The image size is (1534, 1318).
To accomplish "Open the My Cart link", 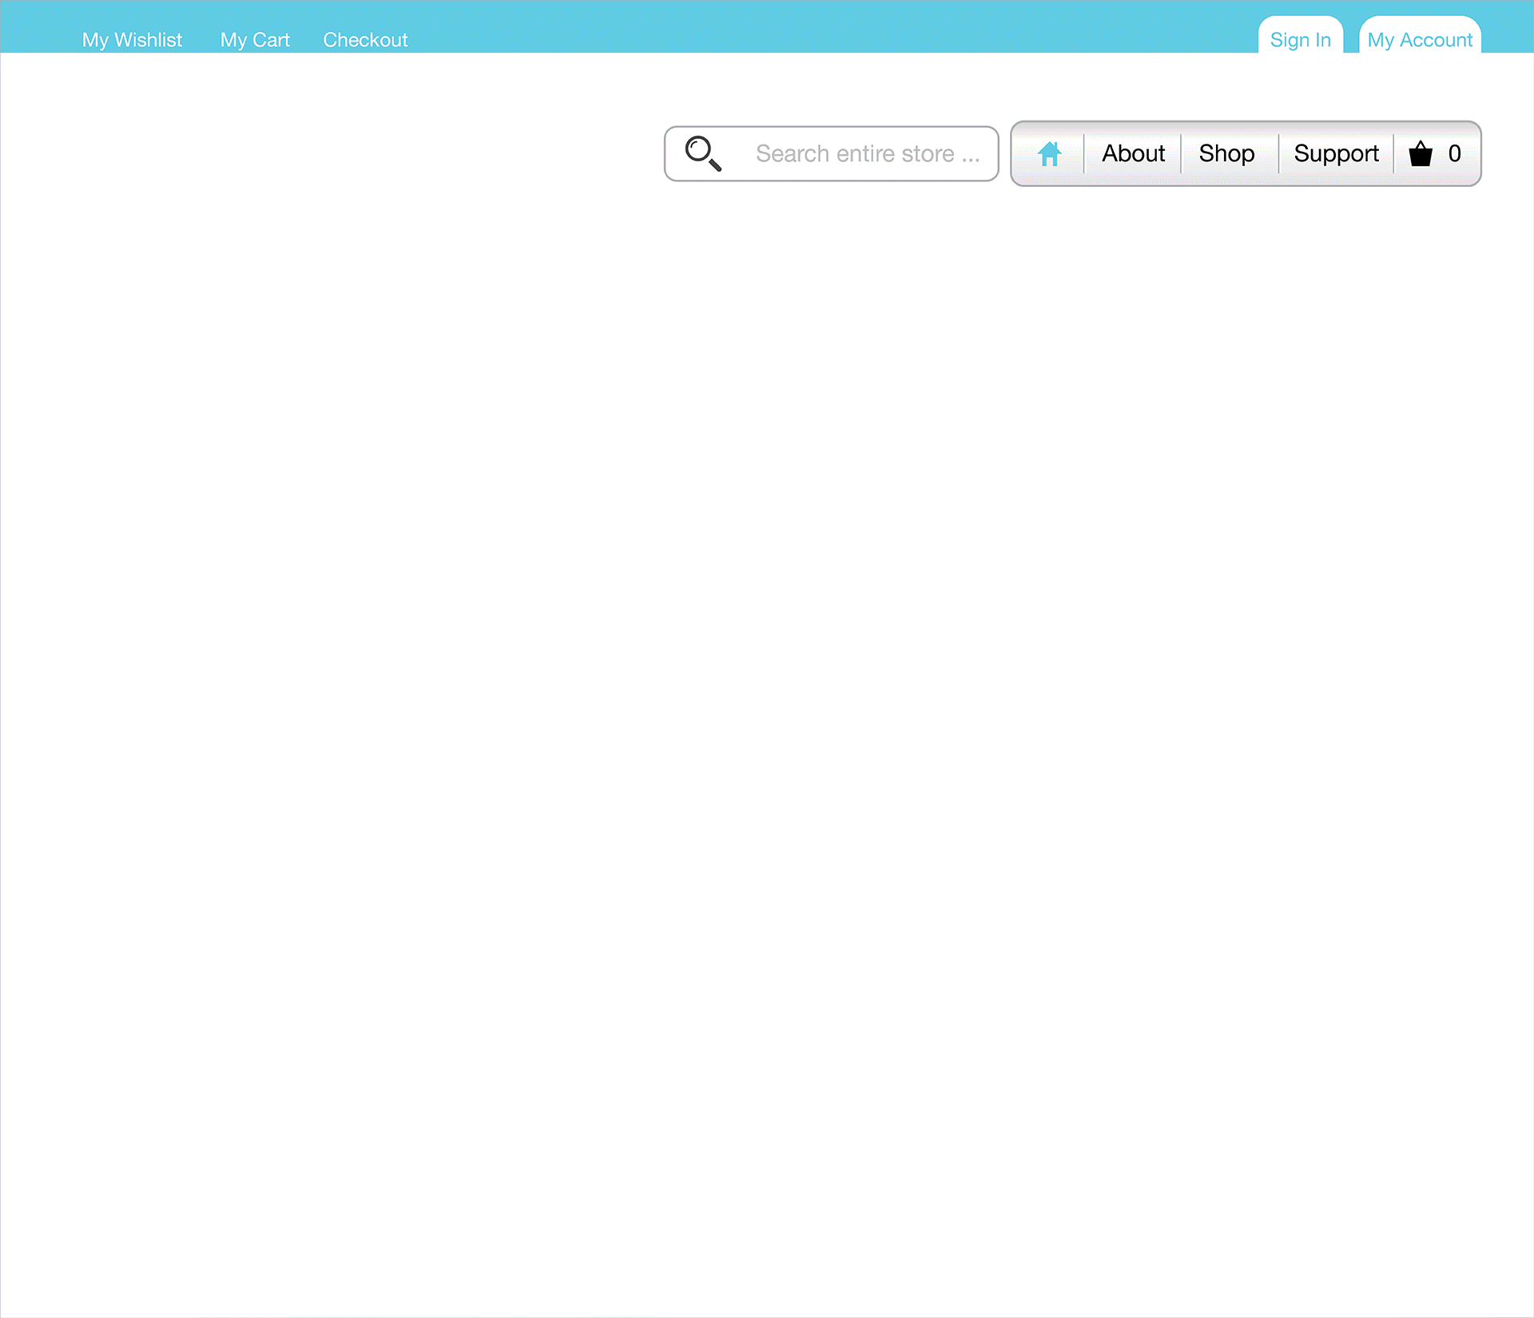I will 254,40.
